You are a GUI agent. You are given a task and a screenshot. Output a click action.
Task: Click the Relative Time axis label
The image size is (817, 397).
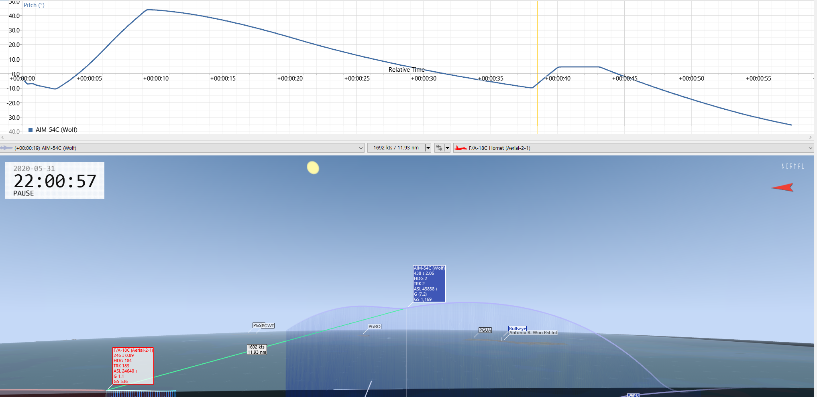point(406,70)
